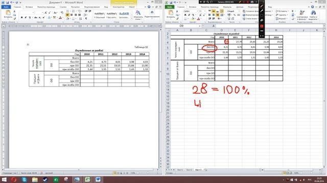
Task: Click Excel's Save icon in quick access toolbar
Action: click(x=171, y=3)
